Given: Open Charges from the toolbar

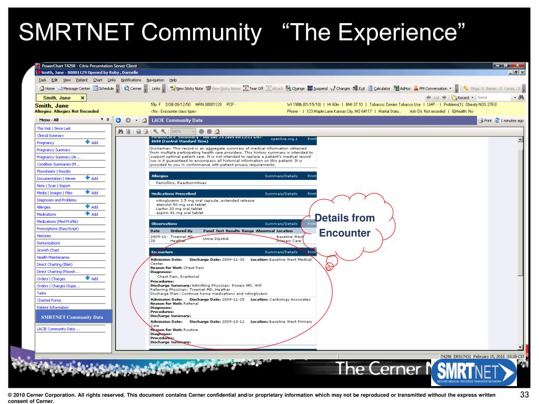Looking at the screenshot, I should tap(340, 88).
